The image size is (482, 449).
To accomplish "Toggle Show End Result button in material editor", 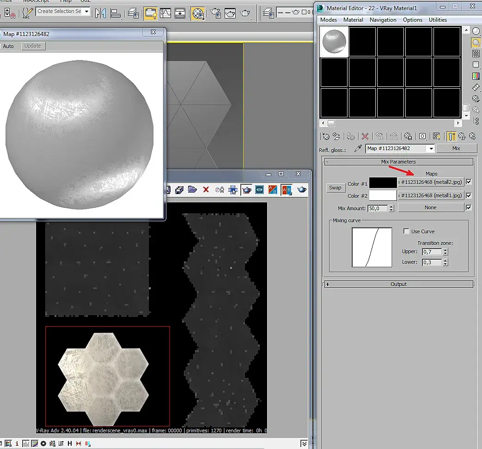I will click(451, 136).
